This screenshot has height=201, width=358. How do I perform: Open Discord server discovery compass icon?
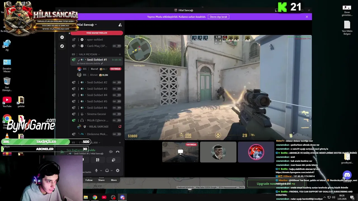pos(62,46)
